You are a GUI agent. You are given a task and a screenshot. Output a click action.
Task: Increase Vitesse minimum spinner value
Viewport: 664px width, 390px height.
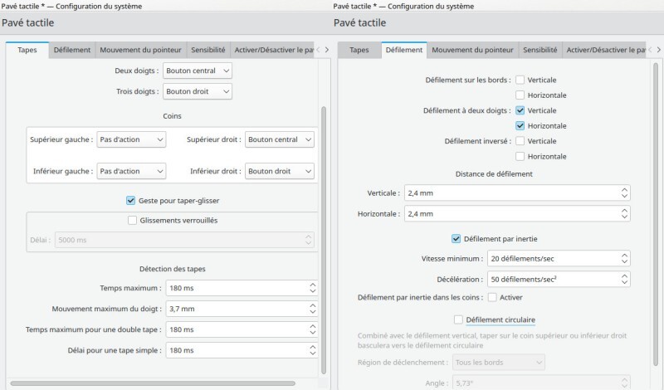(624, 255)
